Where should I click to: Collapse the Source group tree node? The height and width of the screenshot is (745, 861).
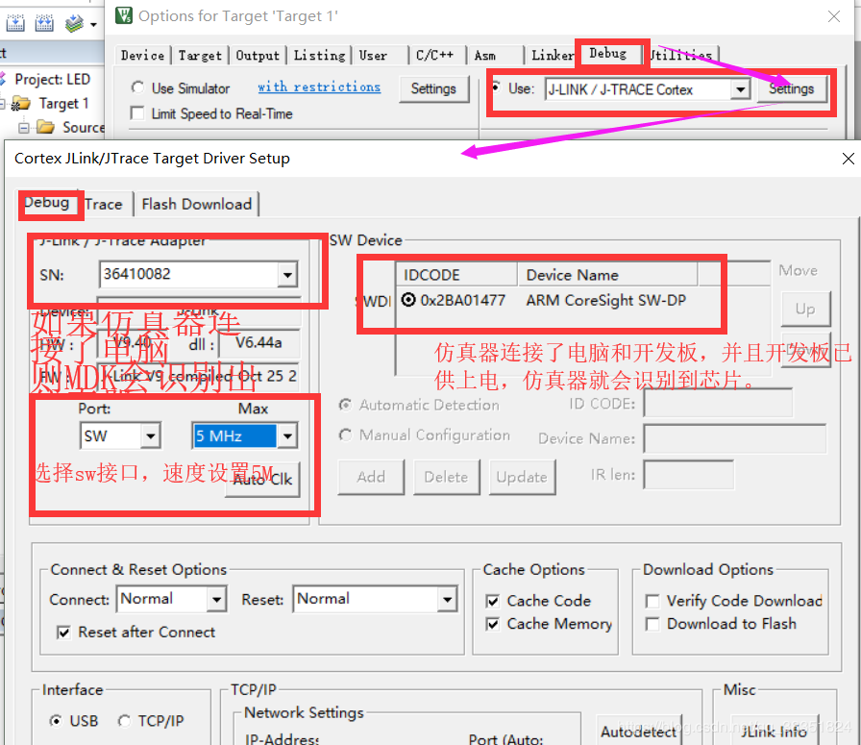pos(24,128)
